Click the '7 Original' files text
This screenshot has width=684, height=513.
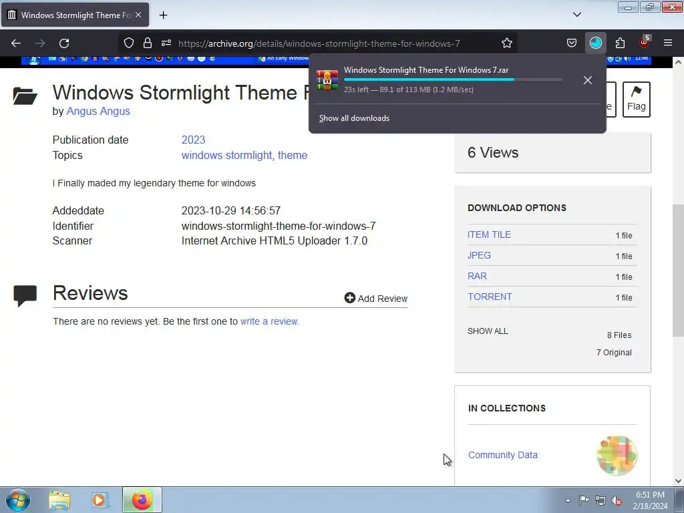[x=614, y=353]
